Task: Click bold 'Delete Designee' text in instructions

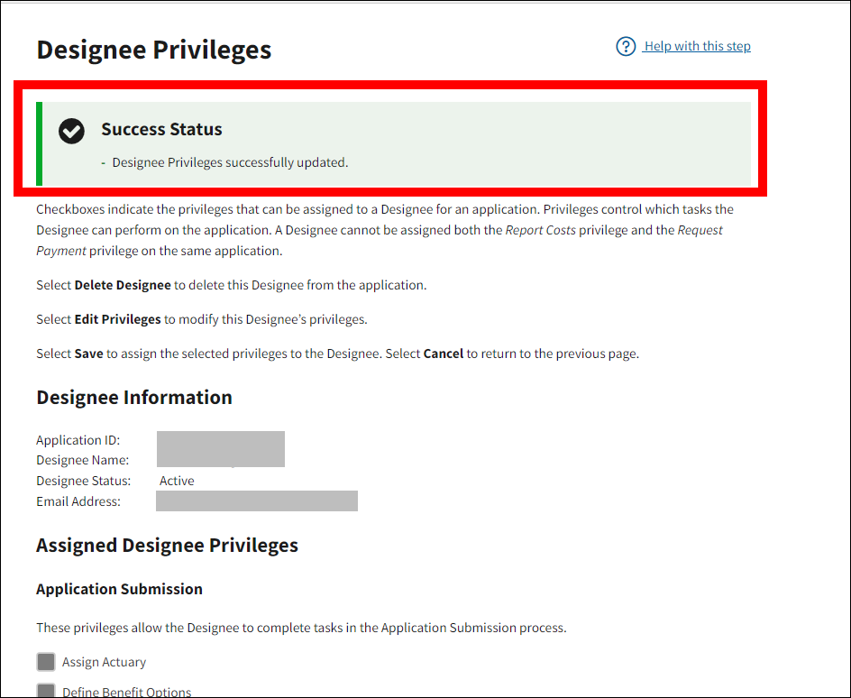Action: pos(123,285)
